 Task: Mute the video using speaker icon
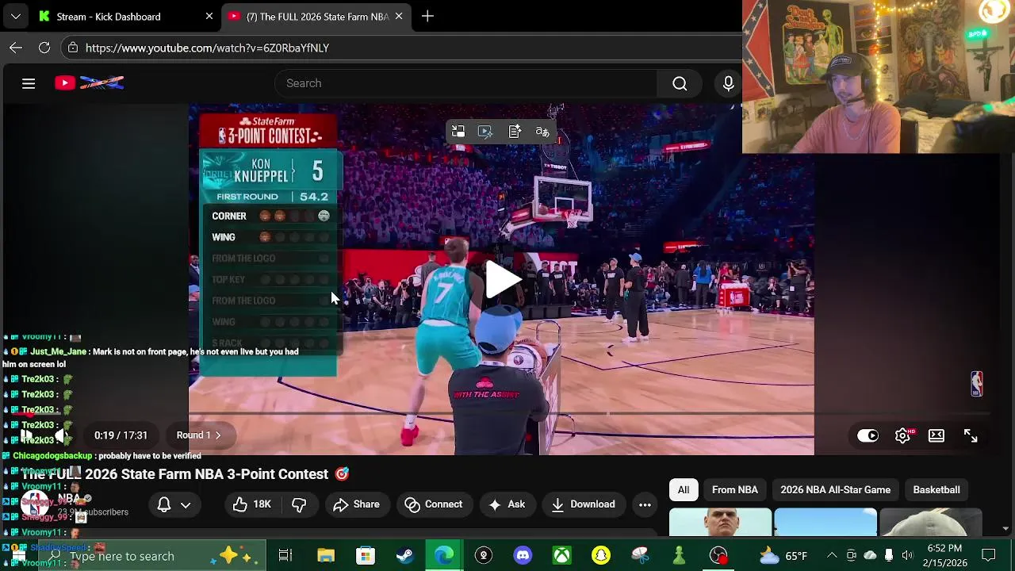point(60,435)
